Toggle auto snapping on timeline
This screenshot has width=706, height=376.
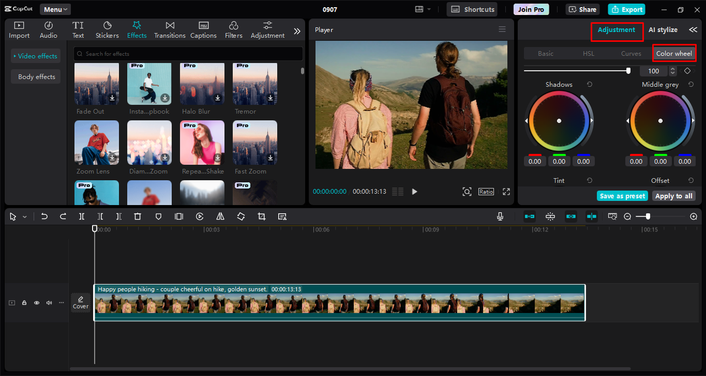click(x=550, y=217)
